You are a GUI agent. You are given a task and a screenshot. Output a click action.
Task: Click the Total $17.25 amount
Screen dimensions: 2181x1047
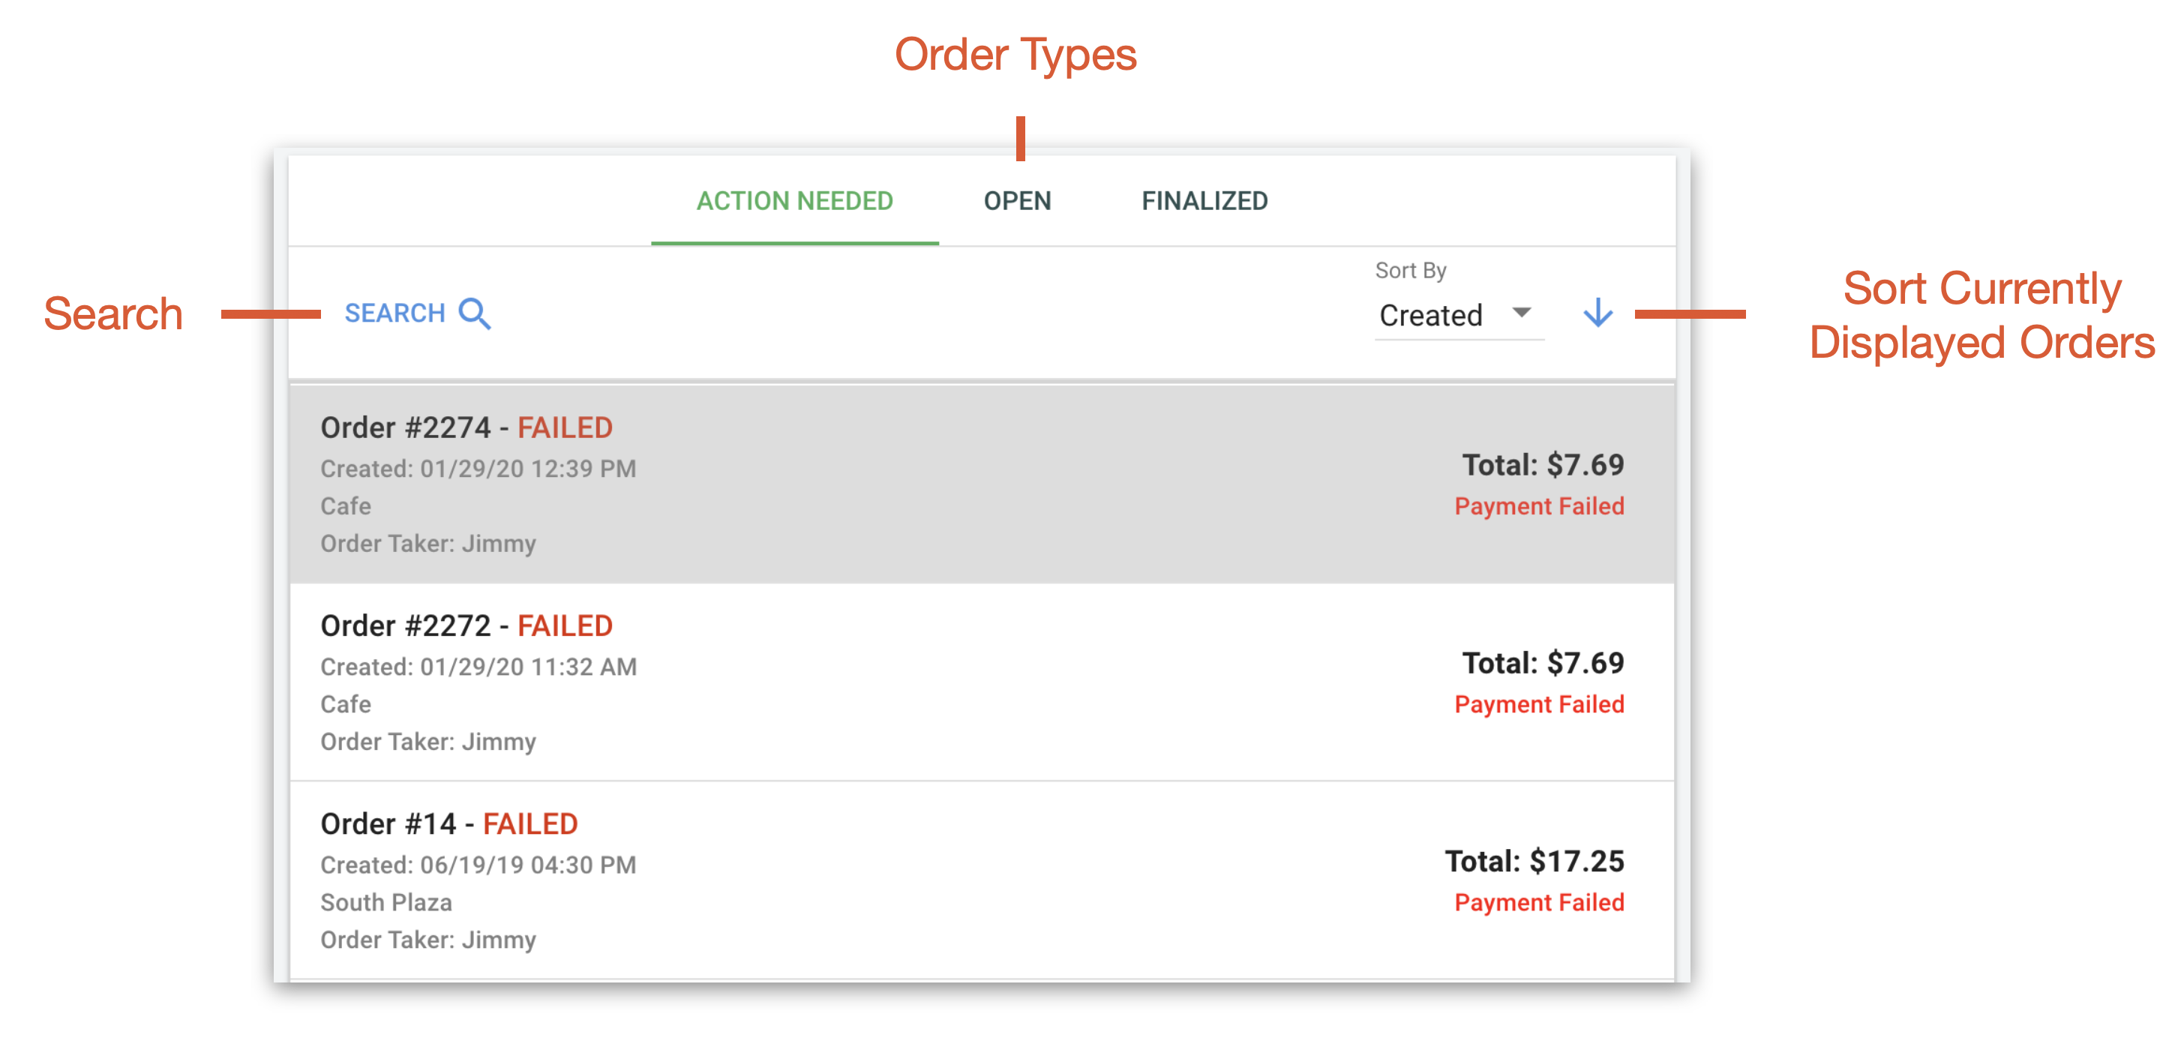(x=1534, y=862)
